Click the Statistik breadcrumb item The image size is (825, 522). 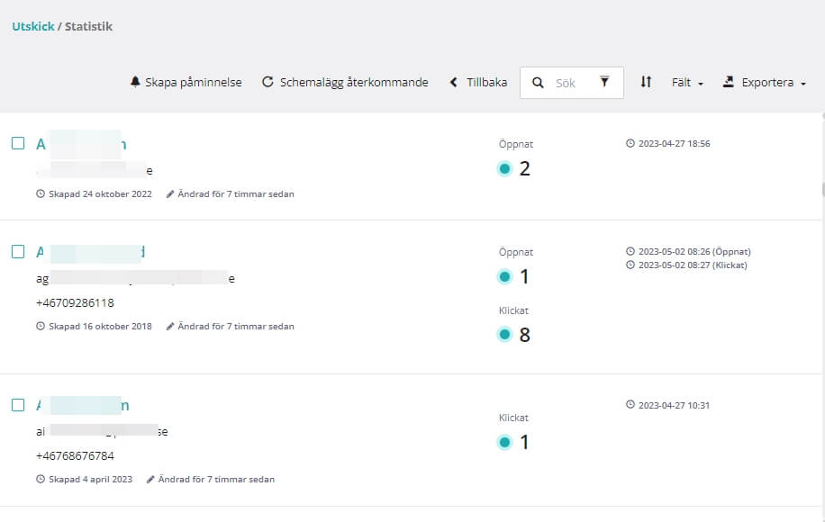click(x=88, y=26)
